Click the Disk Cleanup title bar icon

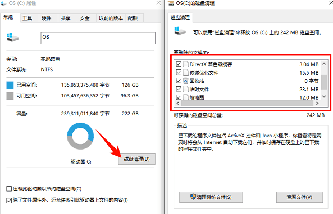click(171, 3)
